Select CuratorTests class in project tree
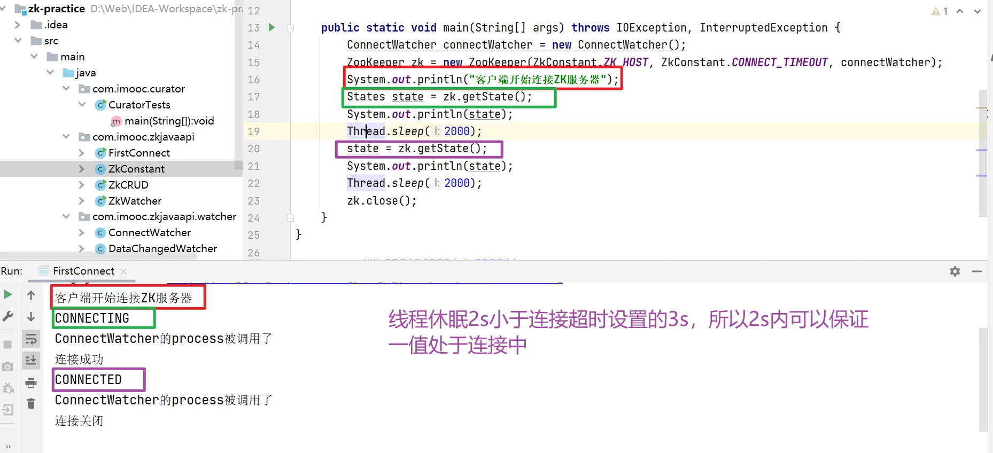This screenshot has height=453, width=993. coord(139,105)
